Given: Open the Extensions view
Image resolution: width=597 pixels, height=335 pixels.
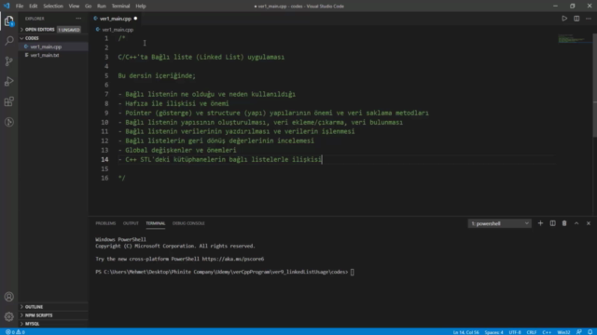Looking at the screenshot, I should click(x=9, y=101).
